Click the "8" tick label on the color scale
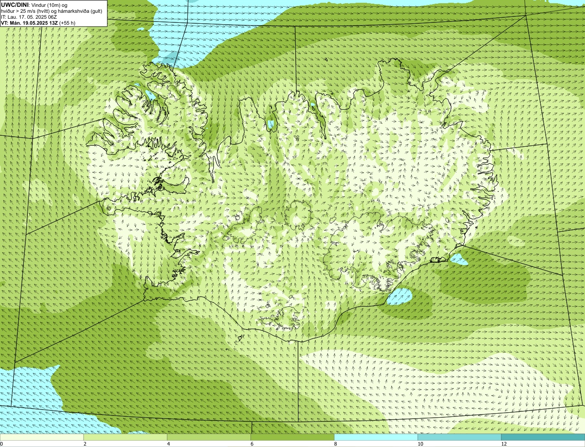The width and height of the screenshot is (585, 447). click(x=335, y=444)
